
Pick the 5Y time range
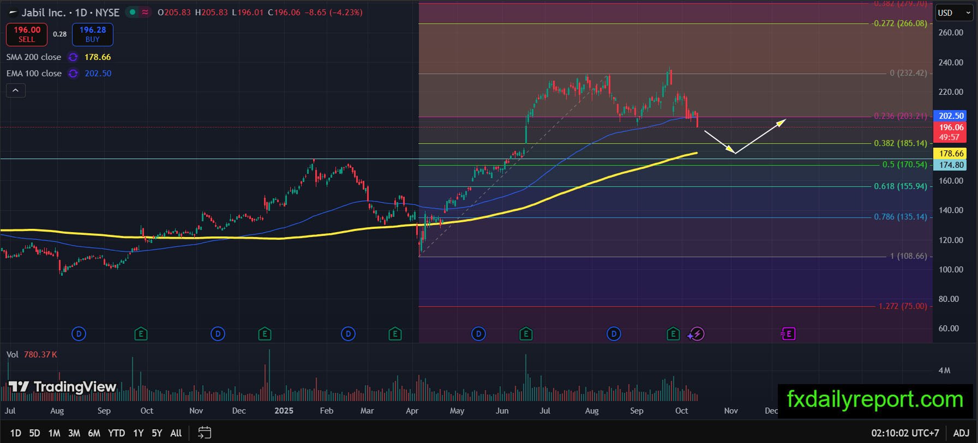(x=157, y=433)
